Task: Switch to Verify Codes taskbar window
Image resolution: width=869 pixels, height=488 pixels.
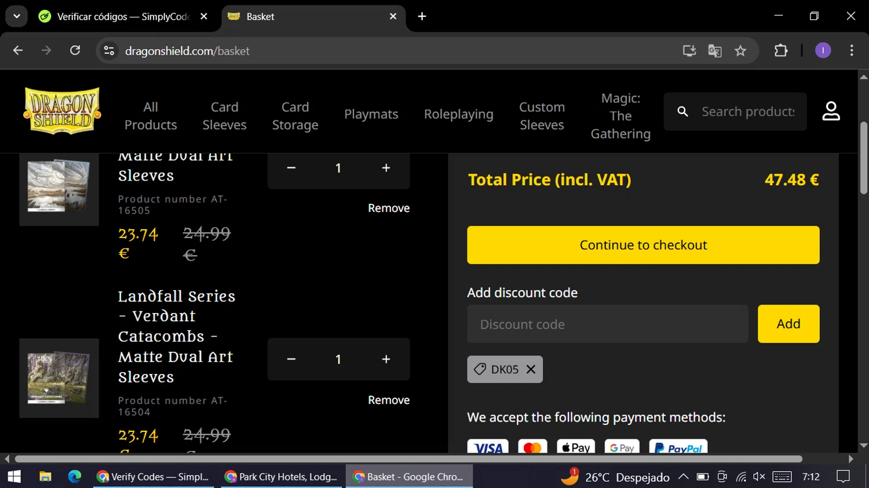Action: [154, 476]
